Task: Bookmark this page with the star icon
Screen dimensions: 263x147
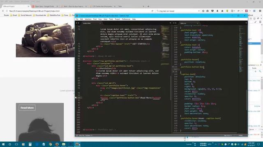Action: (203, 11)
